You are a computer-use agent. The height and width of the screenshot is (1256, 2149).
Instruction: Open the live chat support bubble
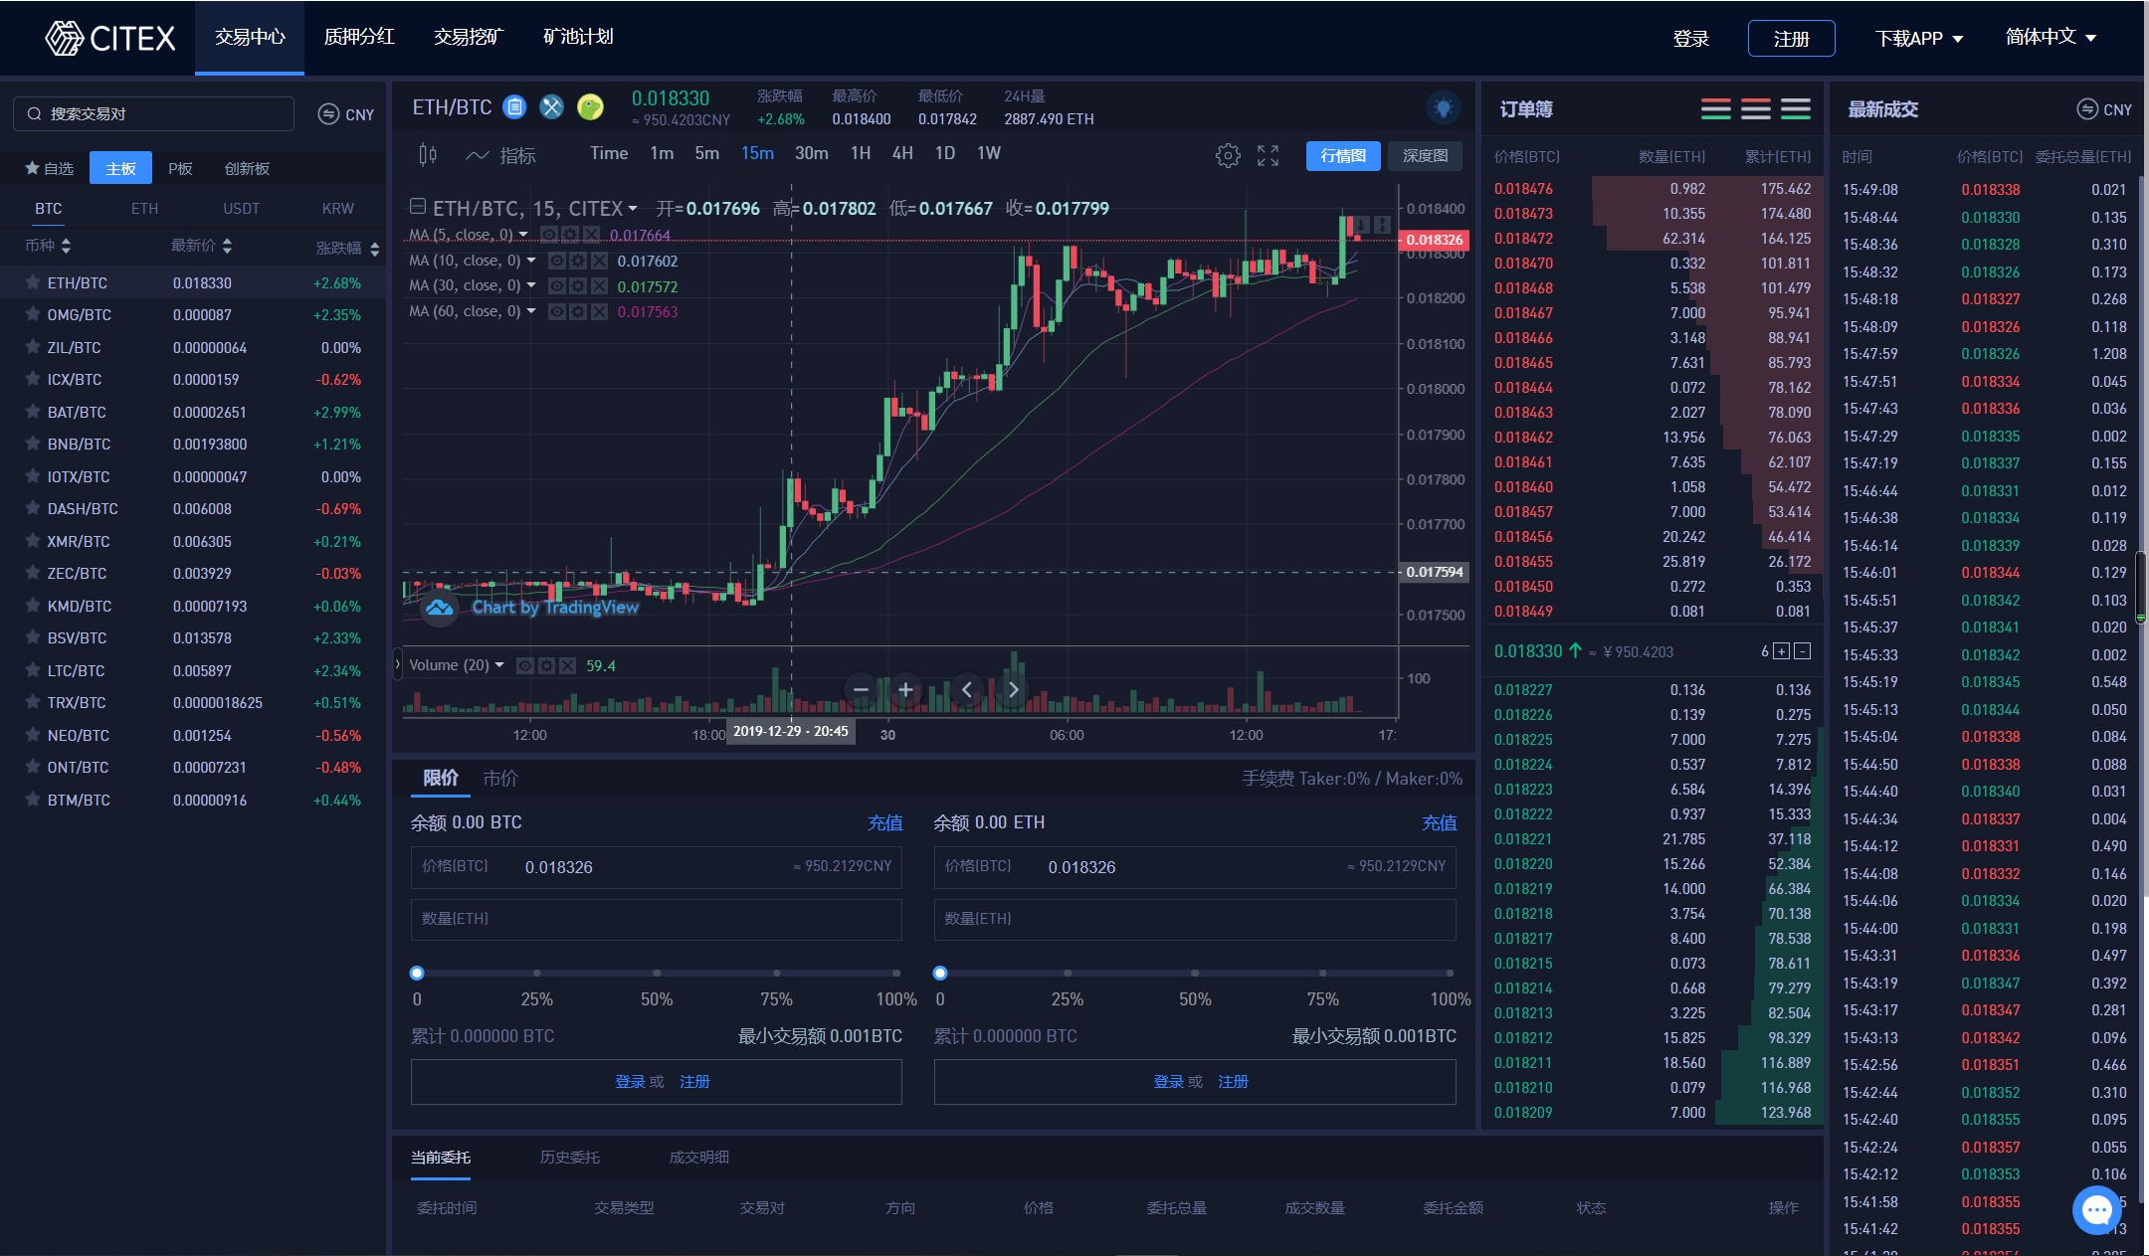click(2097, 1209)
